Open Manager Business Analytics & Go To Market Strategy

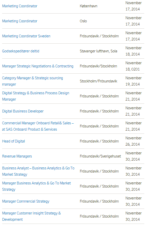(x=37, y=186)
